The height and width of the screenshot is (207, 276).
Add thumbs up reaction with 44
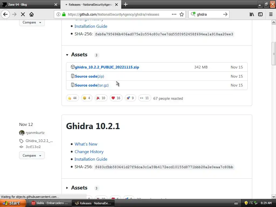(x=72, y=98)
